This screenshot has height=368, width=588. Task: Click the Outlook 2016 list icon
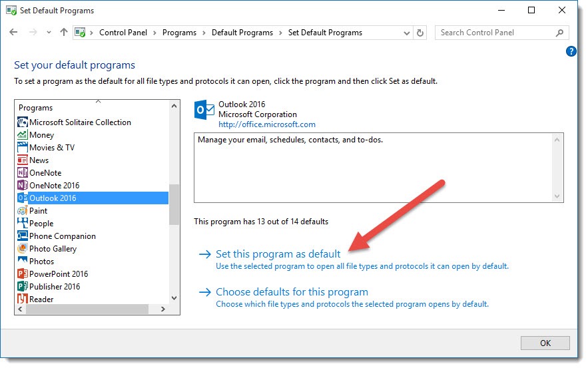(x=23, y=198)
